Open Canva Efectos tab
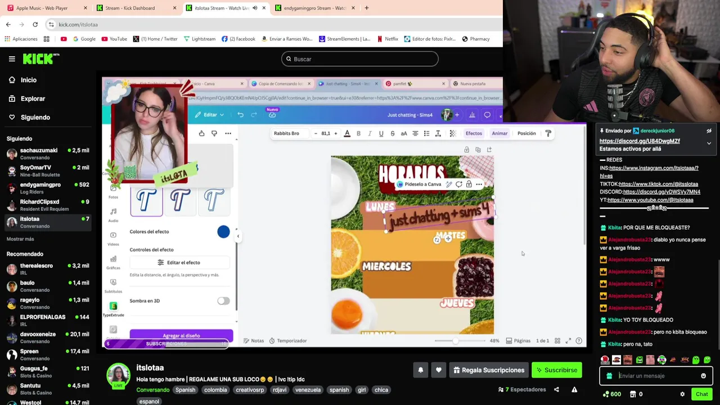Viewport: 720px width, 405px height. (474, 133)
